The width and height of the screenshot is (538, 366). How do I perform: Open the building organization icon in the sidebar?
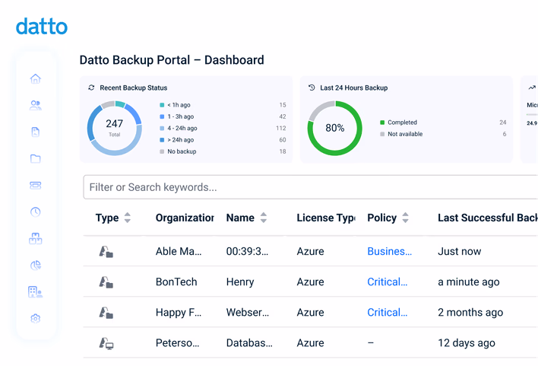point(36,291)
